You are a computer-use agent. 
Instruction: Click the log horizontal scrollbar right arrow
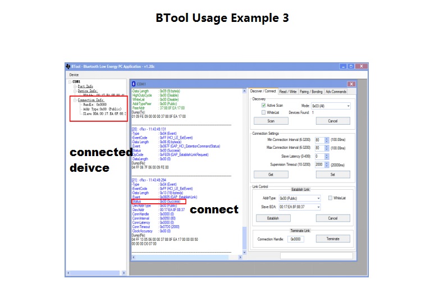(x=240, y=257)
